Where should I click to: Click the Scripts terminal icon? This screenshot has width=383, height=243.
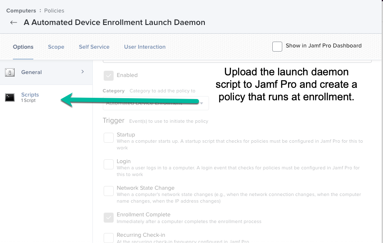point(10,97)
